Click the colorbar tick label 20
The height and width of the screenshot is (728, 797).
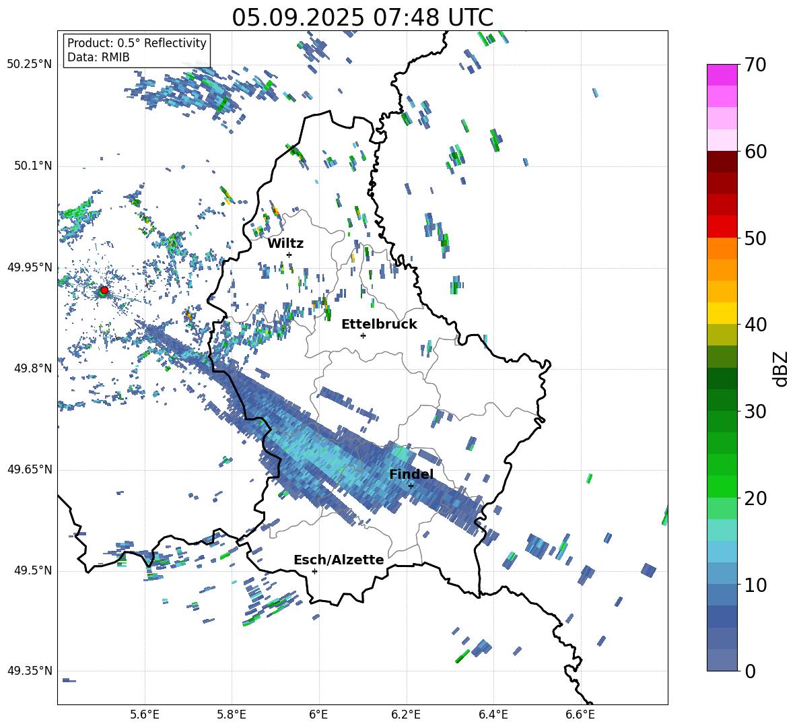(755, 498)
